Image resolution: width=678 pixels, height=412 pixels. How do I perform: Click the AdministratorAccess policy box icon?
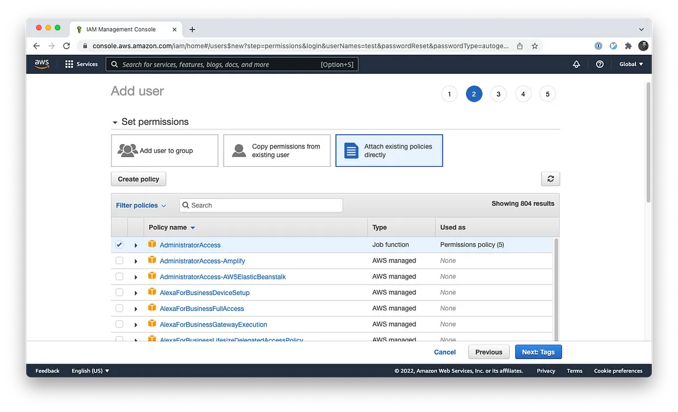pos(152,244)
